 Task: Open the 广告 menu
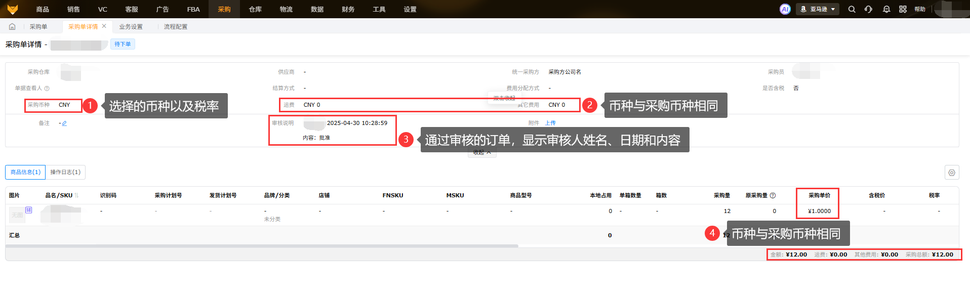pos(163,9)
